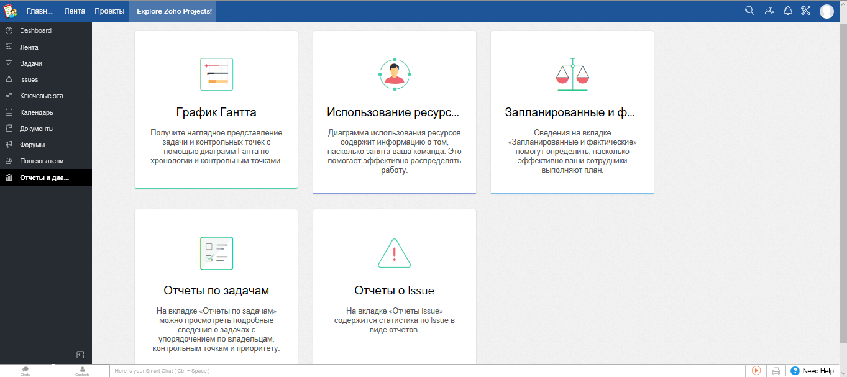Open the Проекты menu item

109,11
